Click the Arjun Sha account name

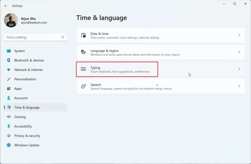click(x=28, y=18)
